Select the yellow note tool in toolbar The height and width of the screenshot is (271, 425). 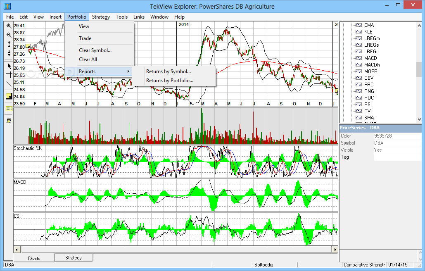tap(9, 96)
